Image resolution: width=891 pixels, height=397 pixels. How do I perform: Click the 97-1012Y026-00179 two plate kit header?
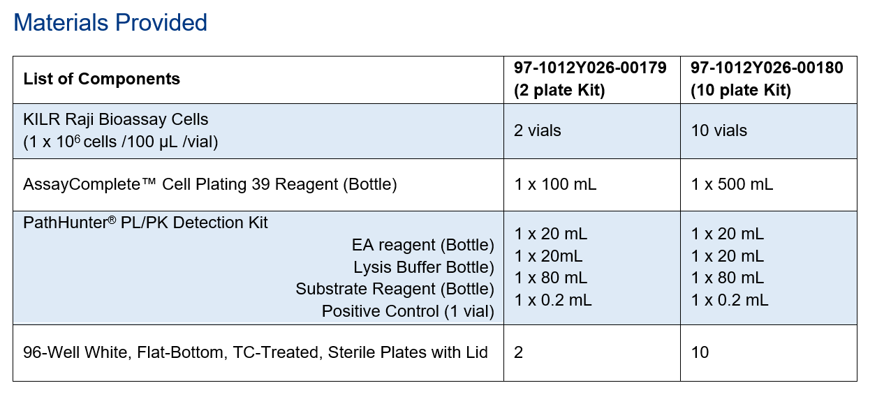(591, 80)
